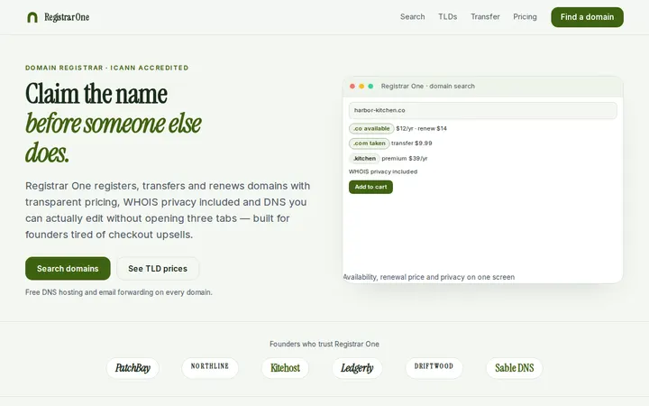Click the harbor-kitchen.co search field
Image resolution: width=649 pixels, height=406 pixels.
482,111
